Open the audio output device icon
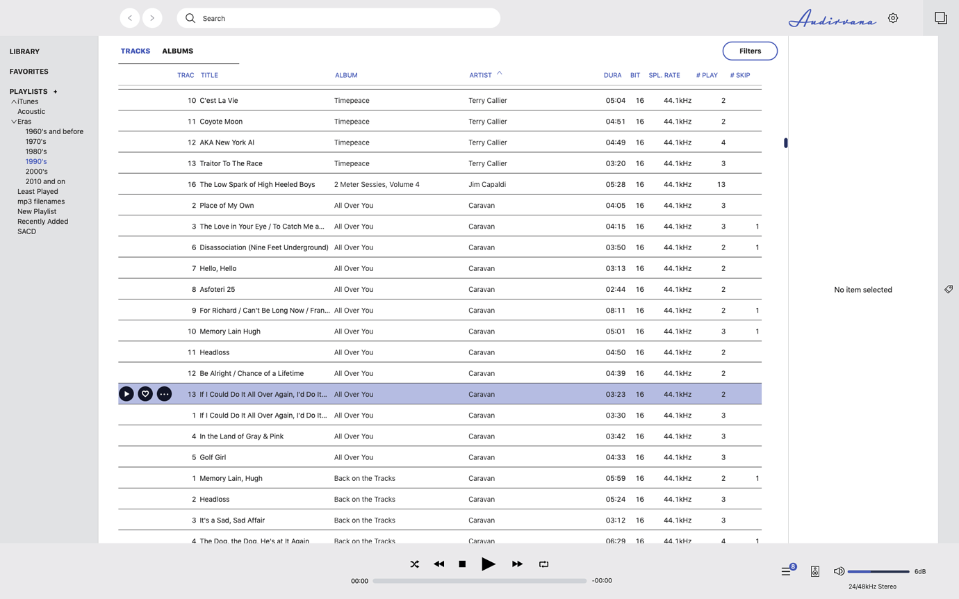The image size is (959, 599). click(815, 571)
